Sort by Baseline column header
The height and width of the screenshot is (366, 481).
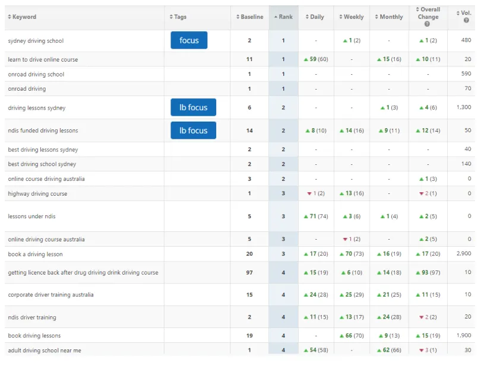point(249,17)
